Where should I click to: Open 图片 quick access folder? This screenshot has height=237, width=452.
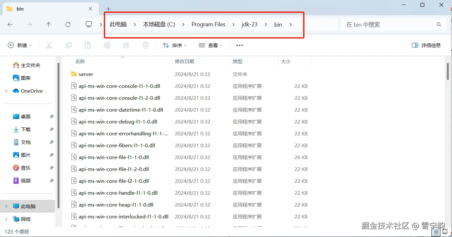tap(22, 155)
